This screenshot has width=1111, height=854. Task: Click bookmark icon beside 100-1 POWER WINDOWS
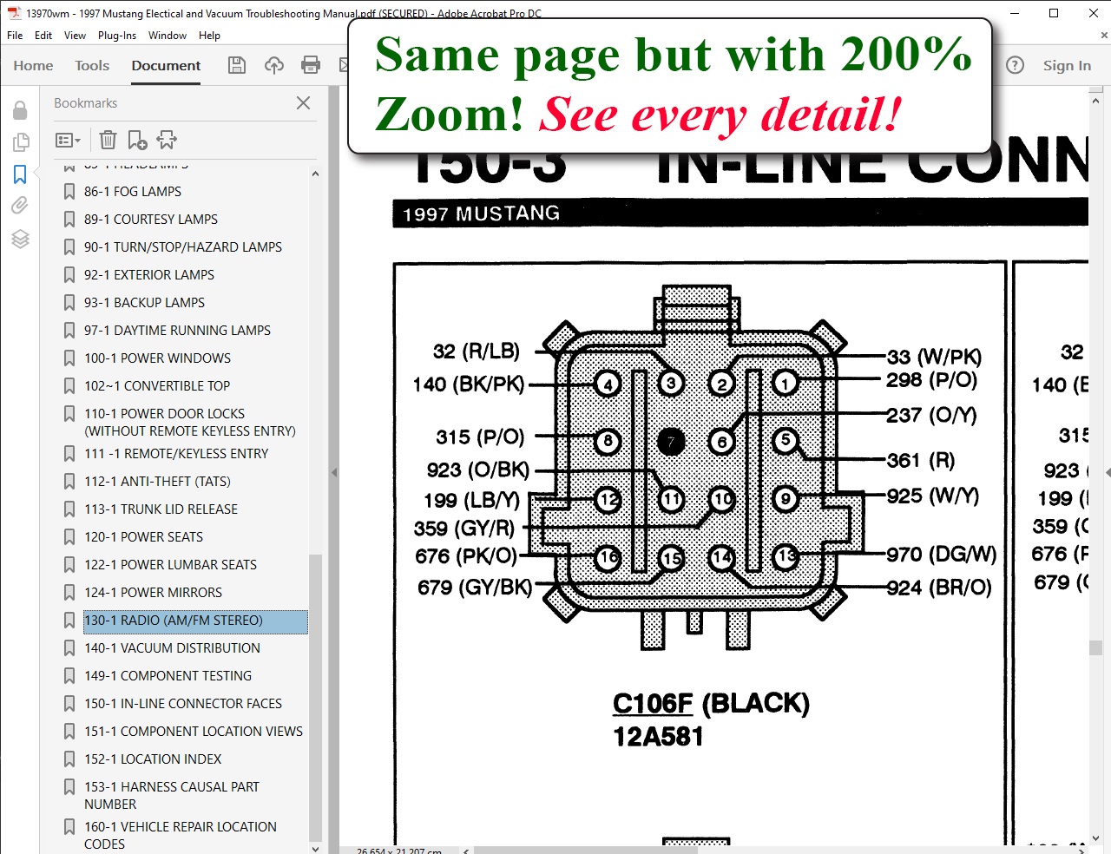point(69,358)
